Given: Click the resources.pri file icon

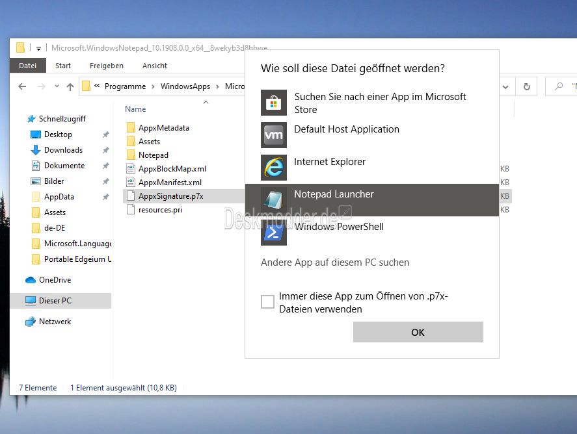Looking at the screenshot, I should 131,209.
